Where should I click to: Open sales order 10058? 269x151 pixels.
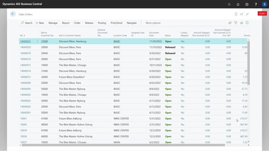tap(24, 136)
